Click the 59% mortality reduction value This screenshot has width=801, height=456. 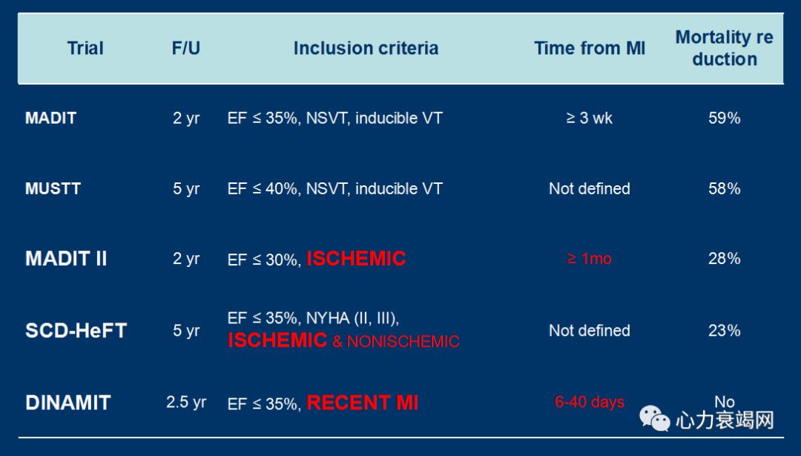click(x=724, y=118)
